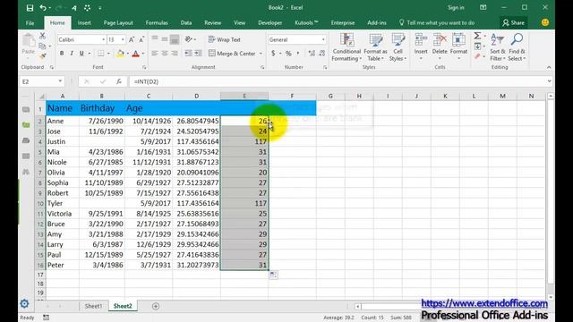Image resolution: width=573 pixels, height=322 pixels.
Task: Open the Name Box dropdown arrow
Action: [60, 81]
